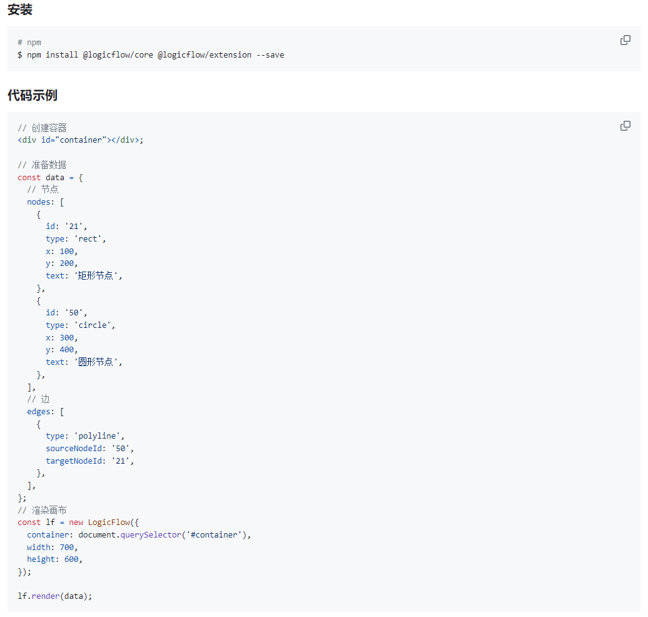Click the '// 准备数据' comment

(x=42, y=165)
